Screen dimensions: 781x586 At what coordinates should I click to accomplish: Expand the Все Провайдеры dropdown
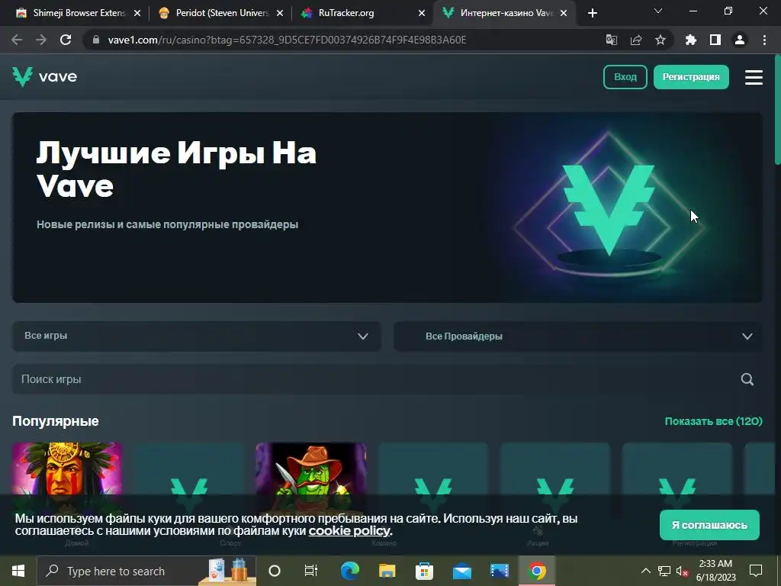[578, 336]
